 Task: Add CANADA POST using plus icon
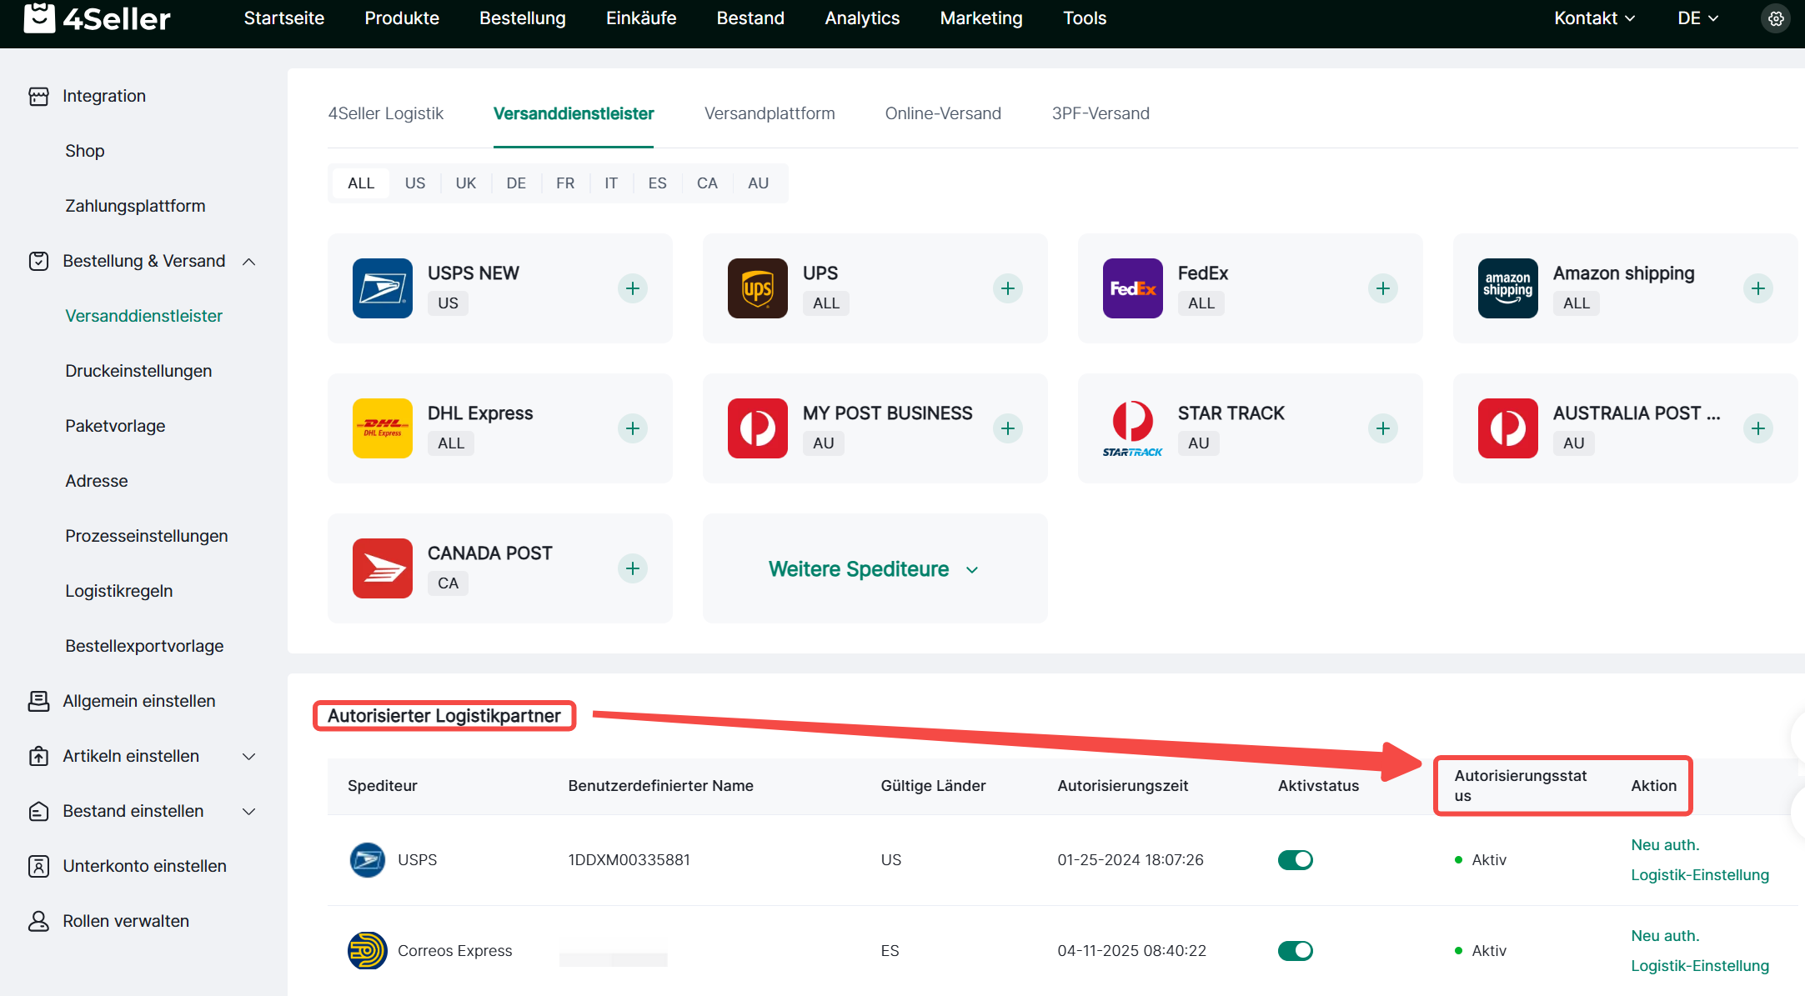pyautogui.click(x=632, y=568)
